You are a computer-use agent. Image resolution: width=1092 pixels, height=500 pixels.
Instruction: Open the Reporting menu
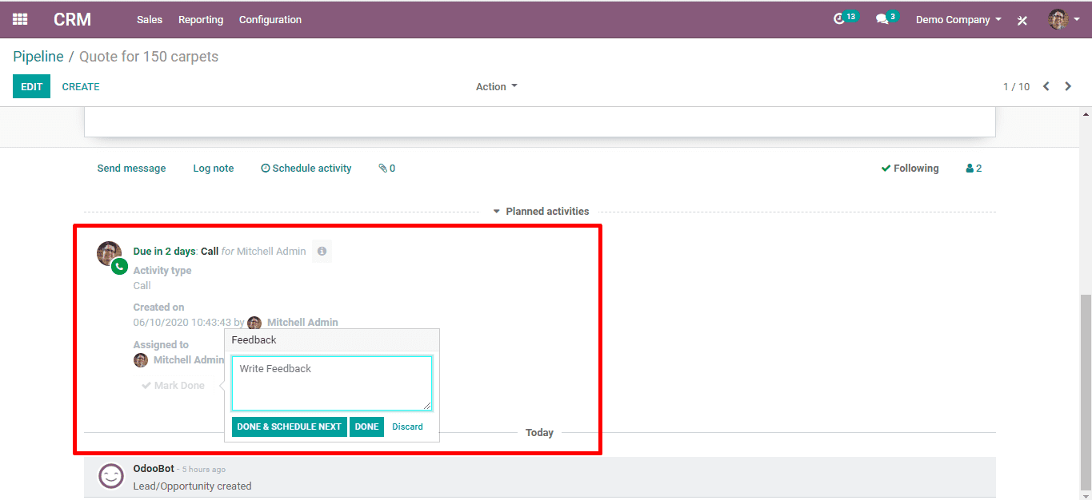click(201, 19)
